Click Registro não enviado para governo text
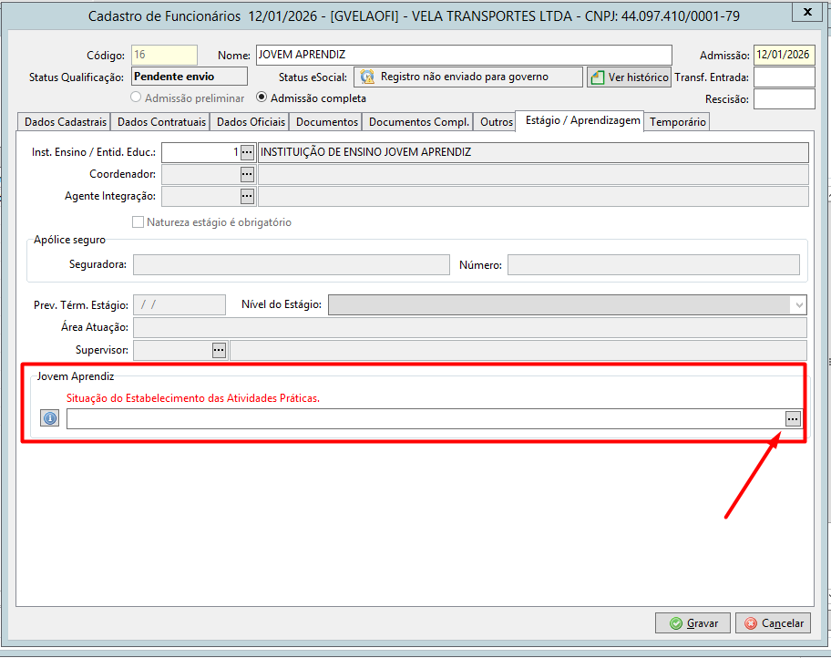This screenshot has height=658, width=831. point(465,77)
